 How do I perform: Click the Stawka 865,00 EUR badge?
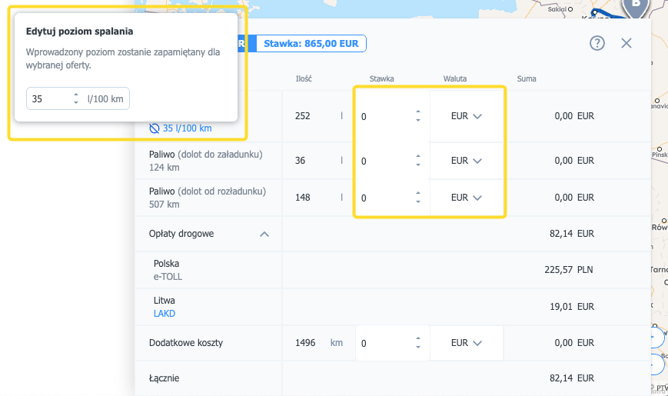[x=311, y=43]
